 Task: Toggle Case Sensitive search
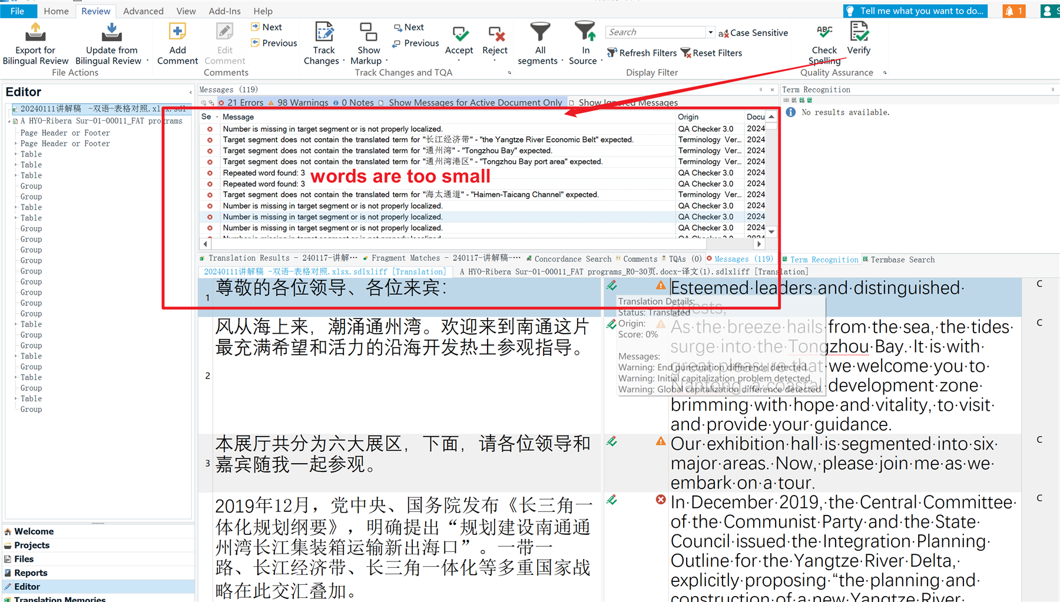coord(753,33)
